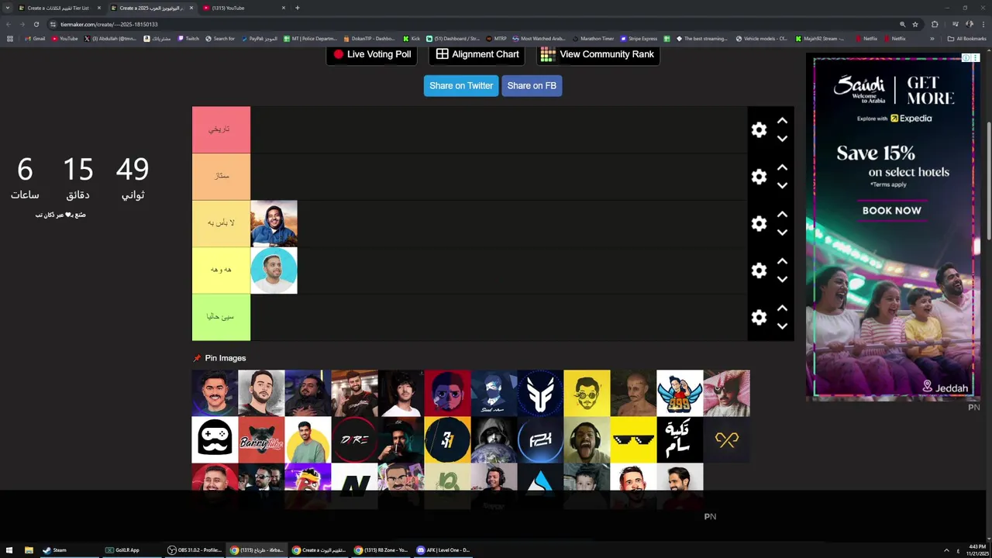Open the Kick bookmark

[x=412, y=39]
